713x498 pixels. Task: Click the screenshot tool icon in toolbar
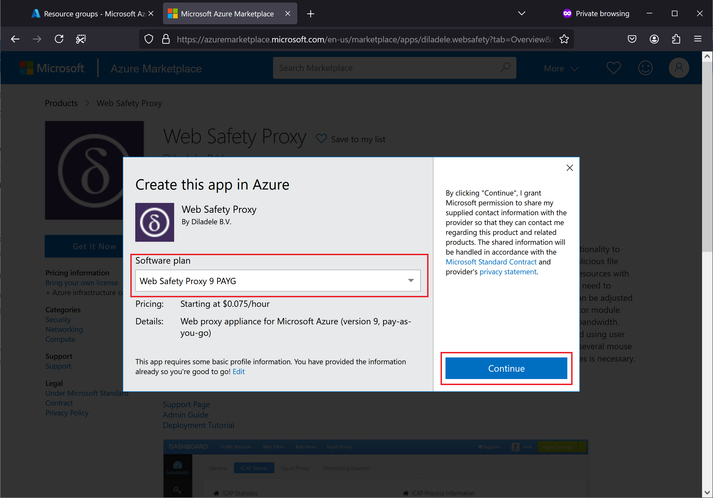pyautogui.click(x=81, y=39)
